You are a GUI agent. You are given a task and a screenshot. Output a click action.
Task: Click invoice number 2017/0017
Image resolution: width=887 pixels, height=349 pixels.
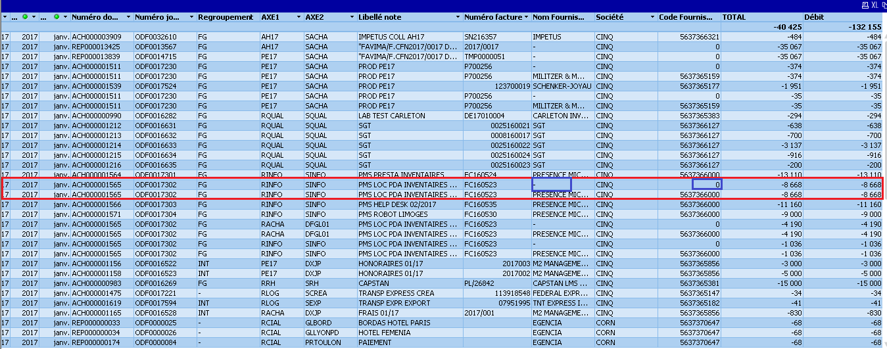coord(481,47)
